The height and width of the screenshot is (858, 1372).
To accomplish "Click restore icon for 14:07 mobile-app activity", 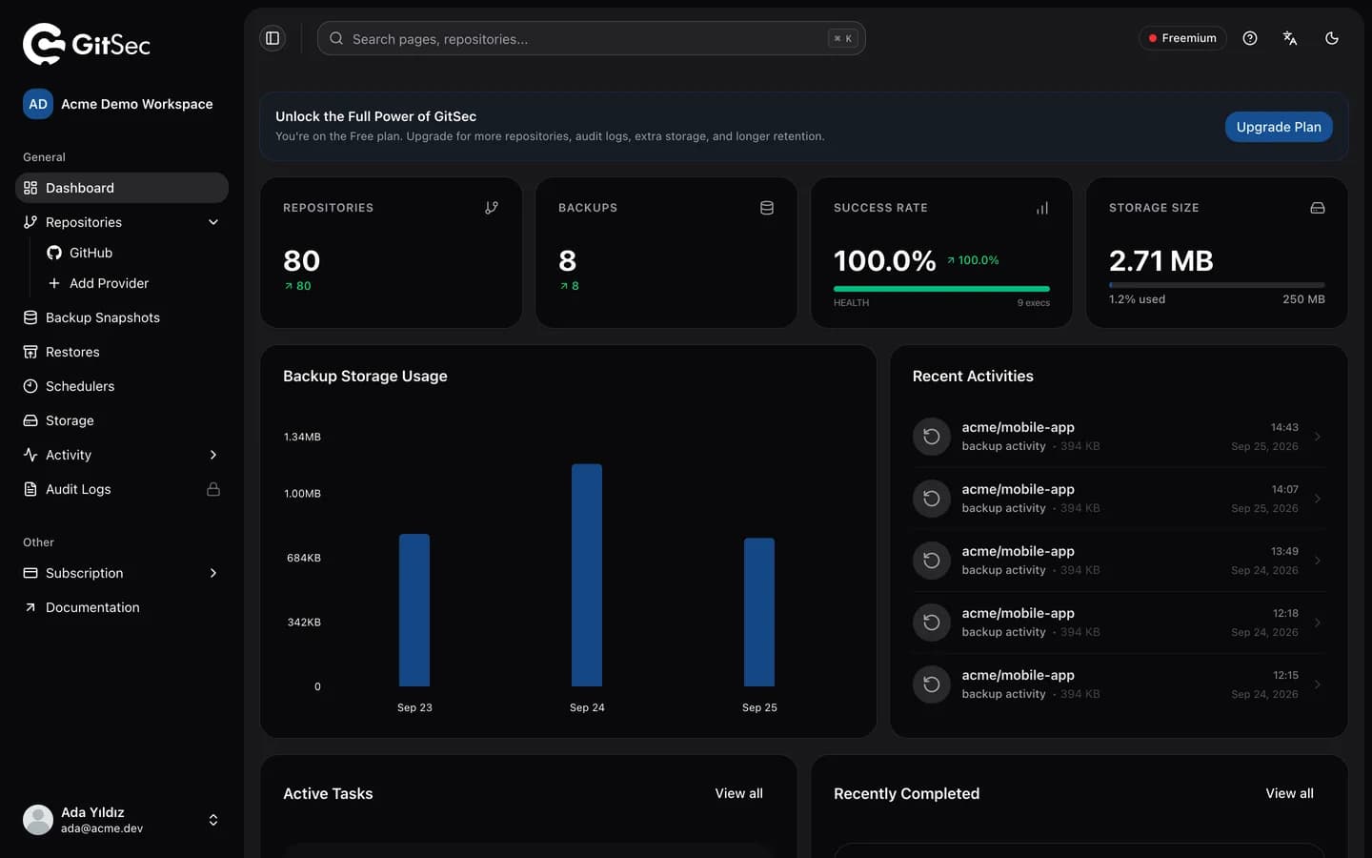I will (932, 499).
